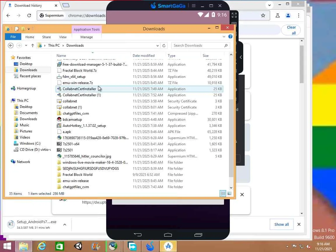The width and height of the screenshot is (336, 252).
Task: Click the Show all downloads button
Action: [281, 224]
